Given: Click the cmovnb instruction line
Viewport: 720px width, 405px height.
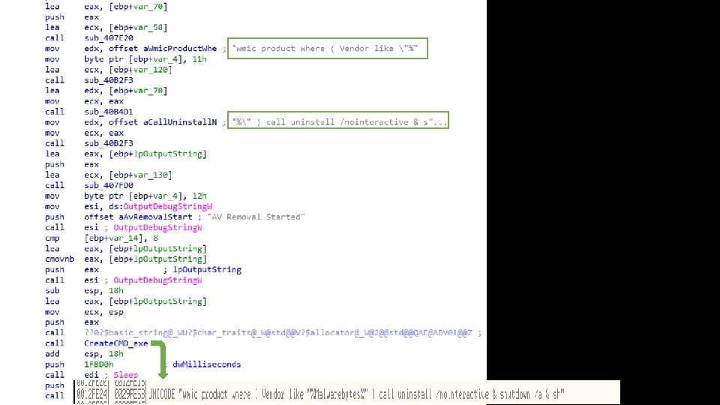Looking at the screenshot, I should [126, 259].
